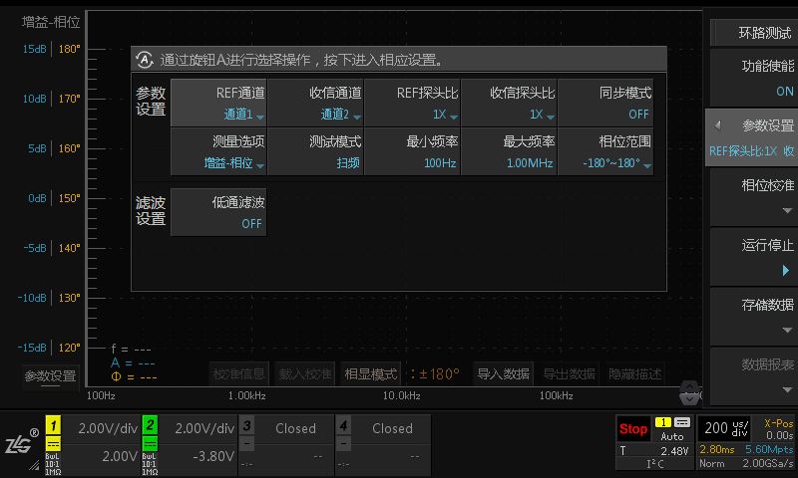
Task: Click channel 1 2.00V offset value
Action: [x=120, y=456]
